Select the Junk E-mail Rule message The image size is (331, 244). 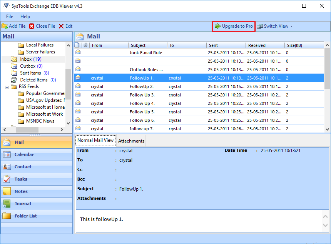point(199,53)
